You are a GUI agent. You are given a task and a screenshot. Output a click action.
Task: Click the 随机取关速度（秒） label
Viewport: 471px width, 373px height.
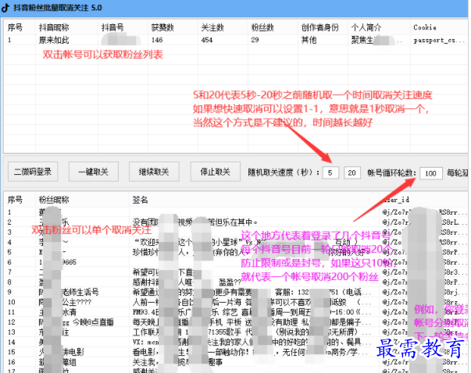(284, 172)
